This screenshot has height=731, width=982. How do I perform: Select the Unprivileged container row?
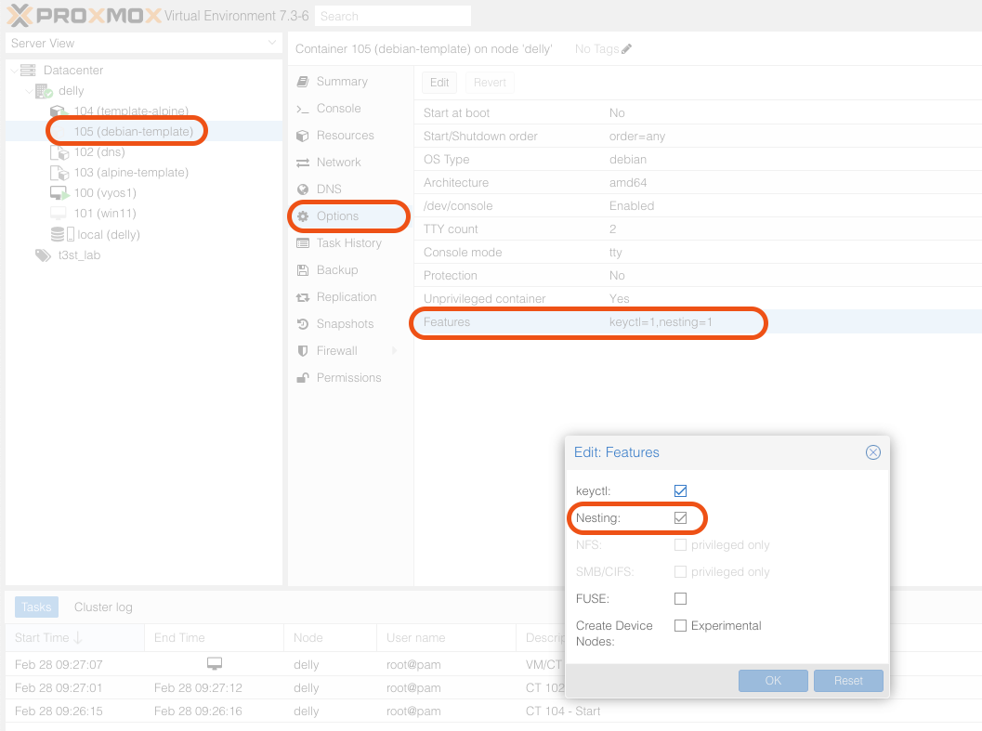pos(698,299)
